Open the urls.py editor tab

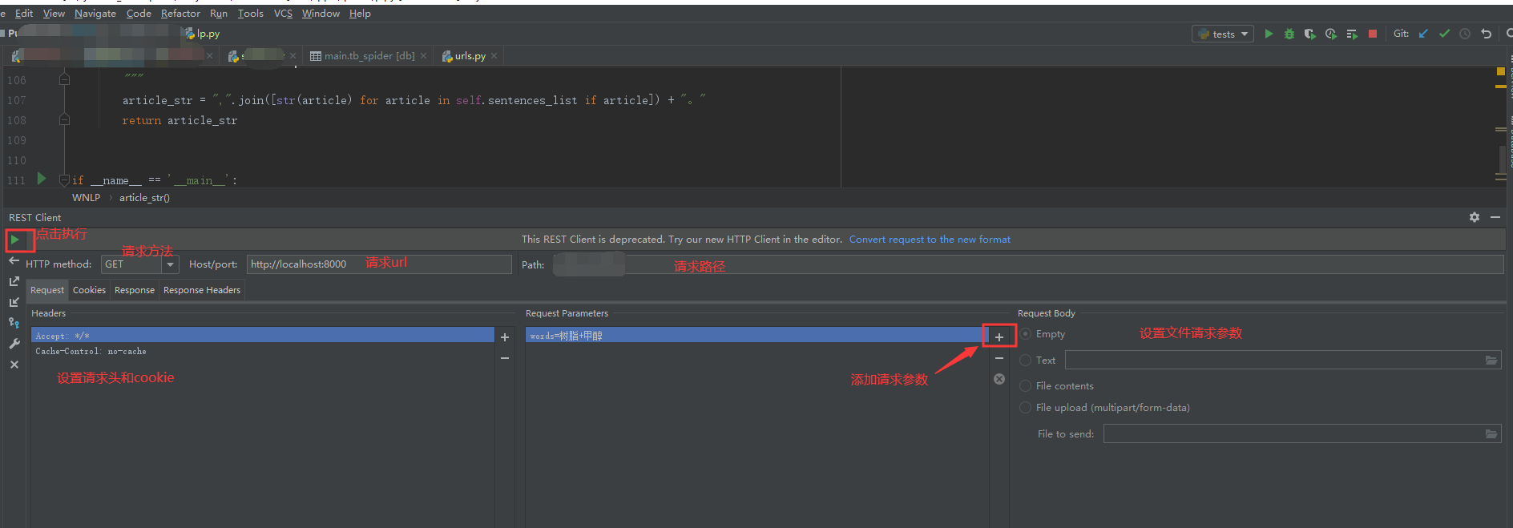point(470,56)
